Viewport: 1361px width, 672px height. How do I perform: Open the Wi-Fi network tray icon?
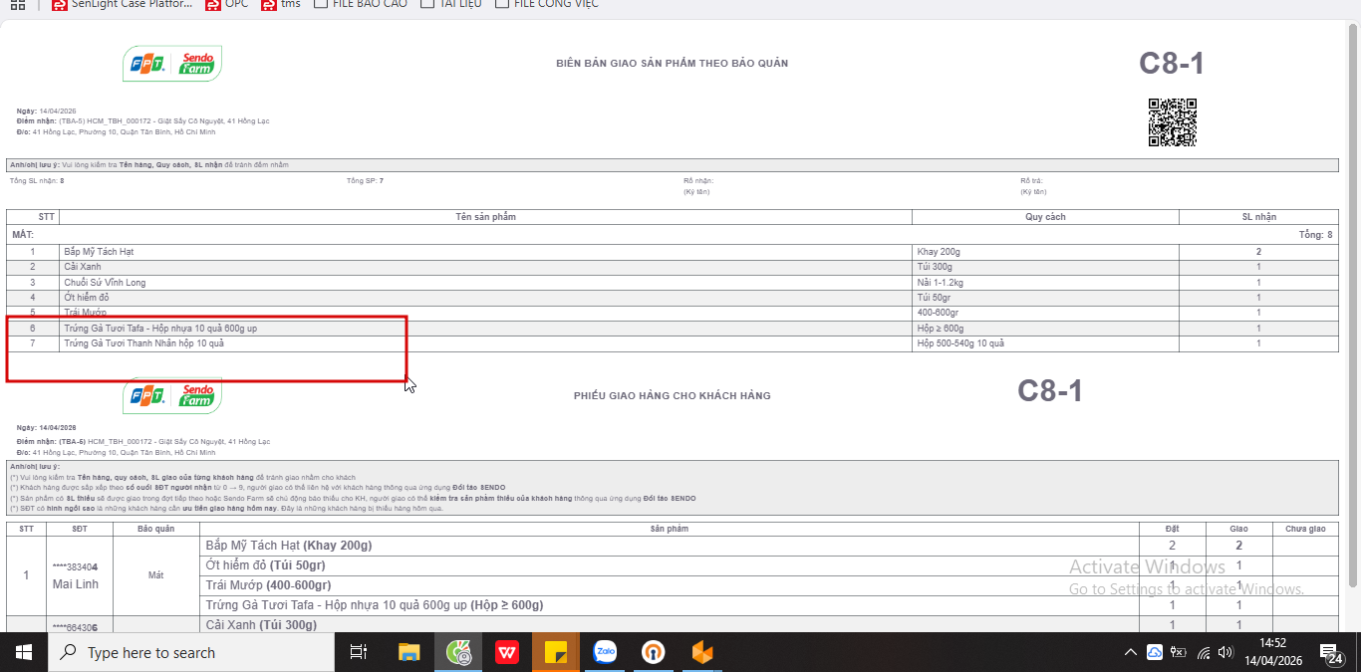[1204, 653]
